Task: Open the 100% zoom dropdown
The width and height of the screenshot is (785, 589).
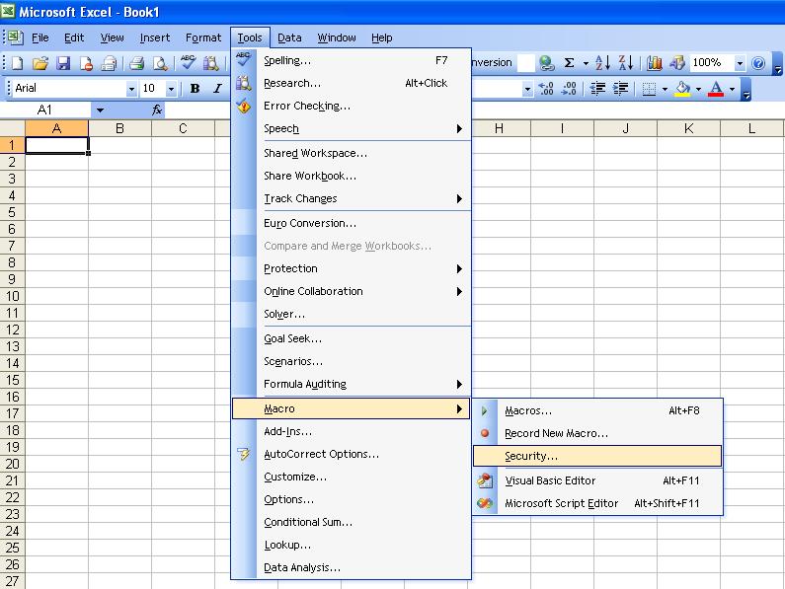Action: 740,63
